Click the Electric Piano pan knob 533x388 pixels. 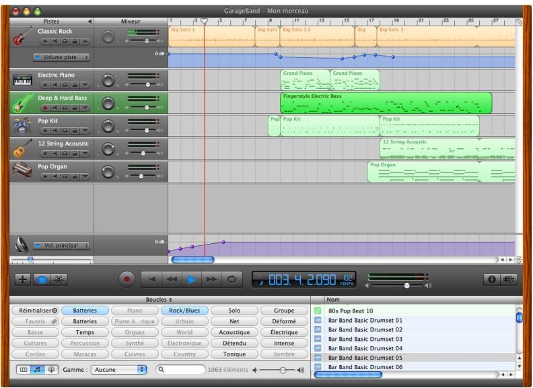(108, 80)
